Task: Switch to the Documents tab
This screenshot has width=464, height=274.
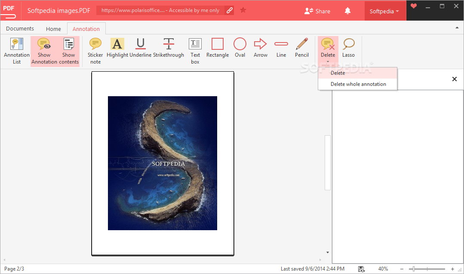Action: tap(20, 29)
